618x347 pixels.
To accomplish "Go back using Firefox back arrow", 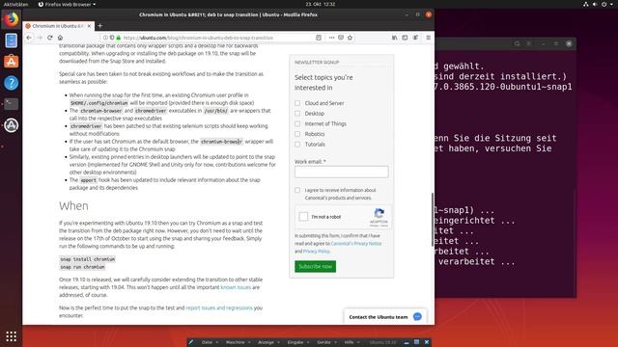I will (29, 38).
